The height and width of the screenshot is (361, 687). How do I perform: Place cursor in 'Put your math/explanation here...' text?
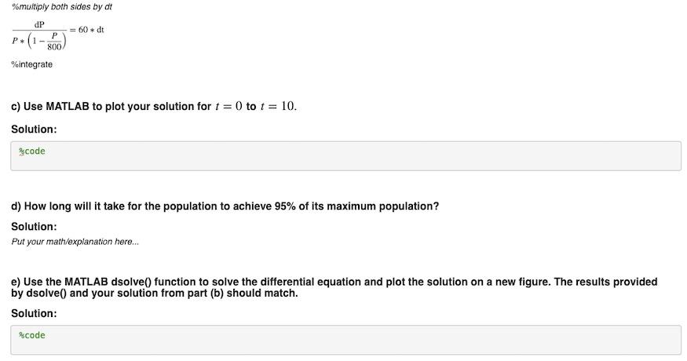75,242
